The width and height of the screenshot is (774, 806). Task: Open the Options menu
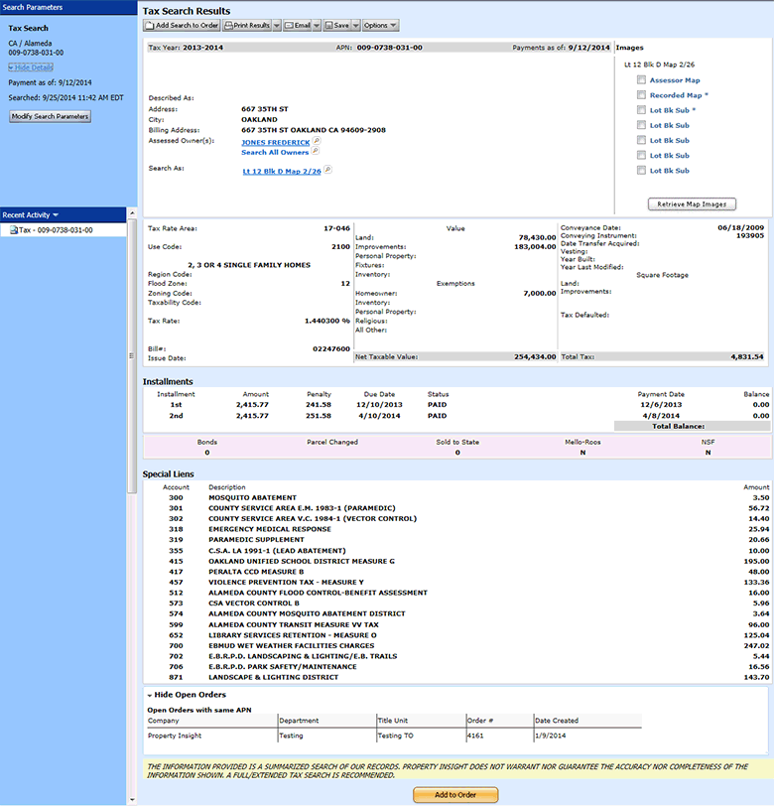(x=380, y=25)
